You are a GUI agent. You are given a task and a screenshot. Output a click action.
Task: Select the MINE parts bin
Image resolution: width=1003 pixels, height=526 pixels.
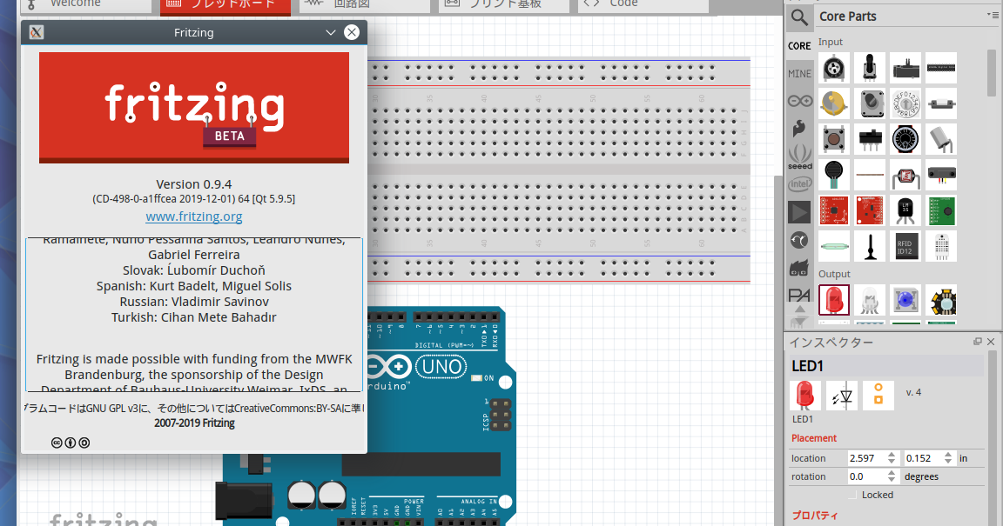click(799, 74)
